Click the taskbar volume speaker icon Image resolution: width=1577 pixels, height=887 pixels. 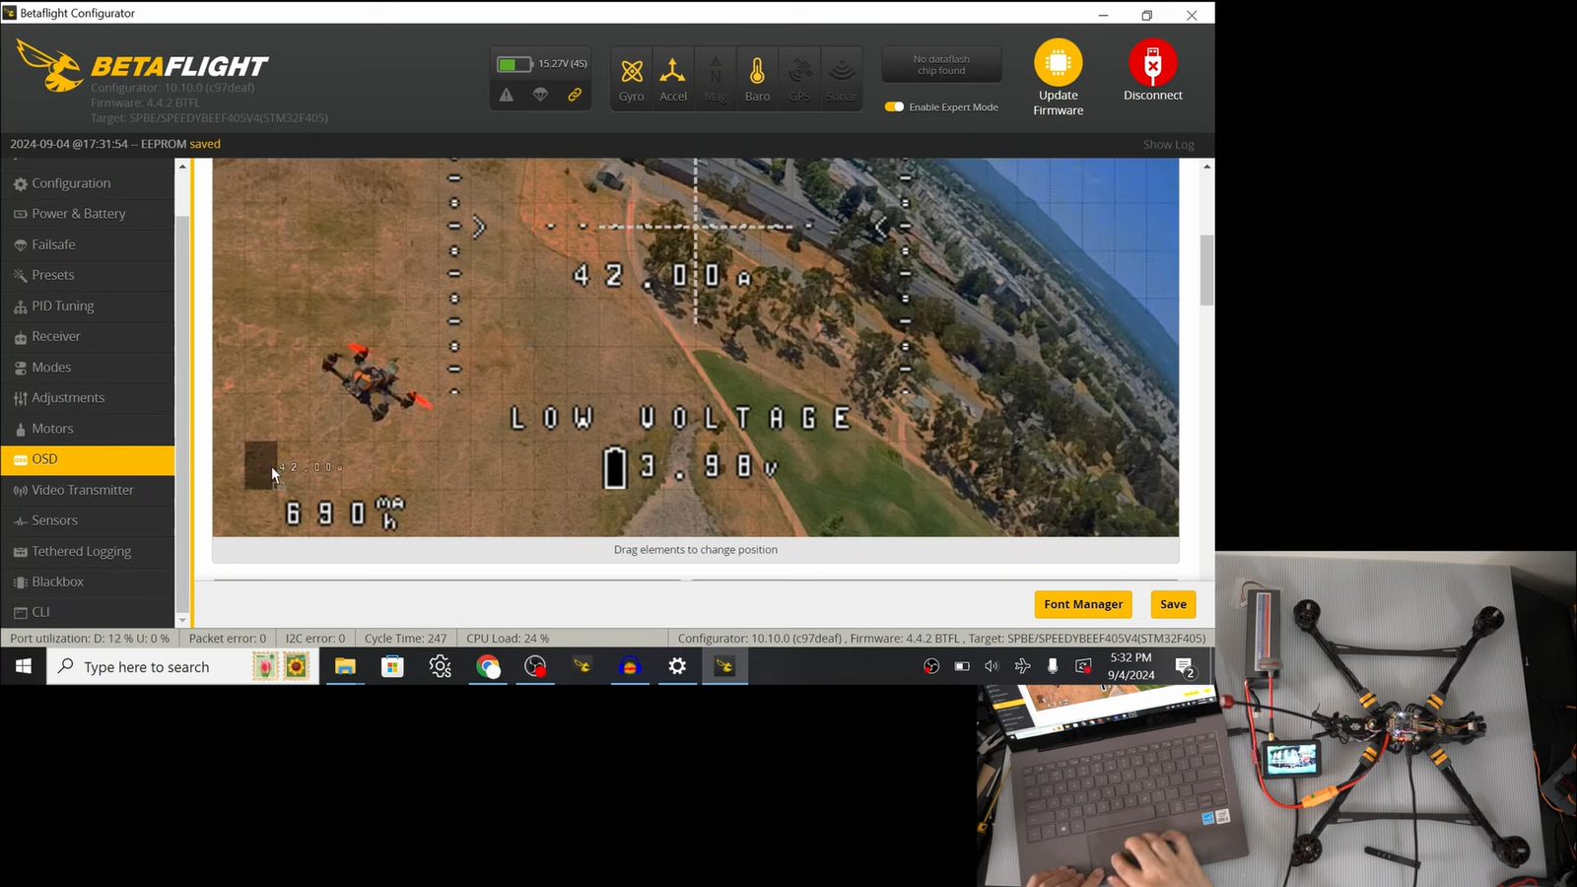[x=992, y=667]
